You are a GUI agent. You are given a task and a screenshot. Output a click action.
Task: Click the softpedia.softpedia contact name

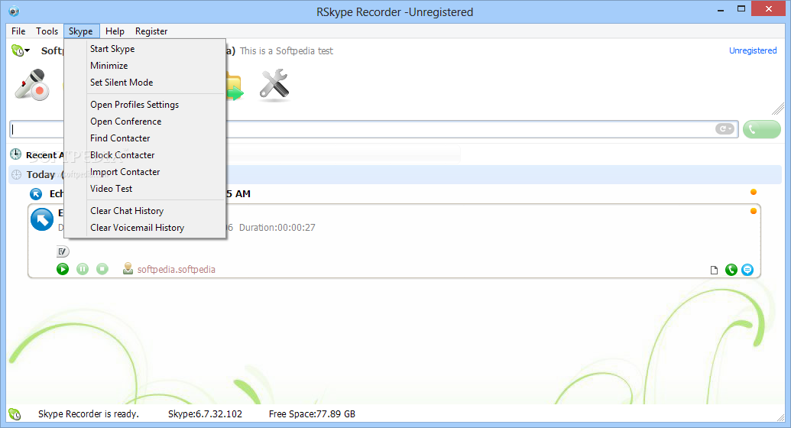pos(176,270)
